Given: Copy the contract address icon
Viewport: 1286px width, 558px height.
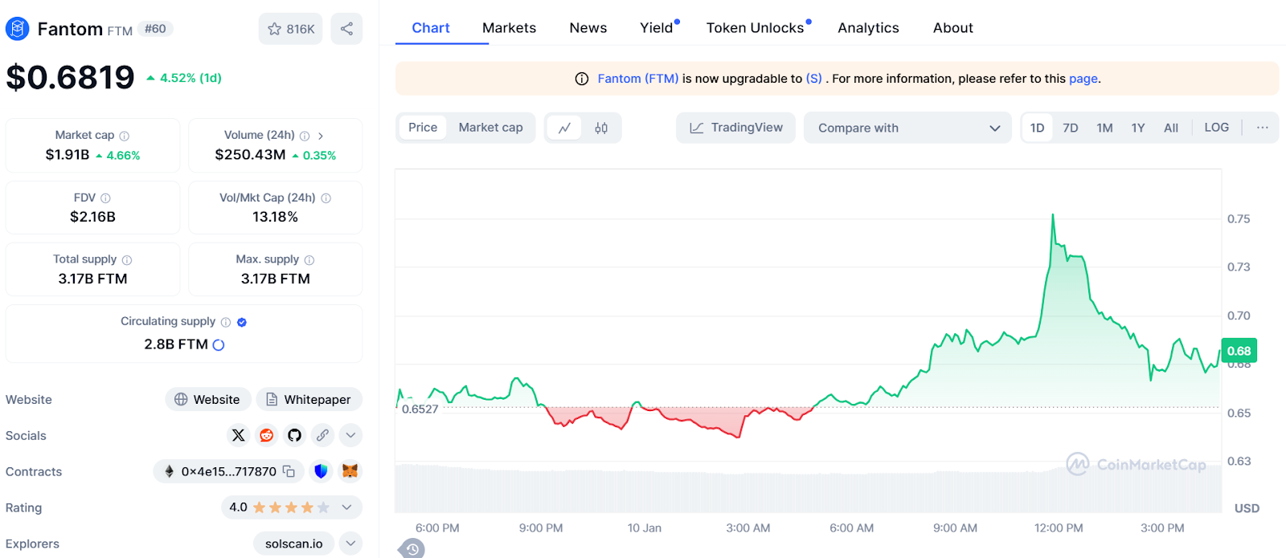Looking at the screenshot, I should (289, 471).
